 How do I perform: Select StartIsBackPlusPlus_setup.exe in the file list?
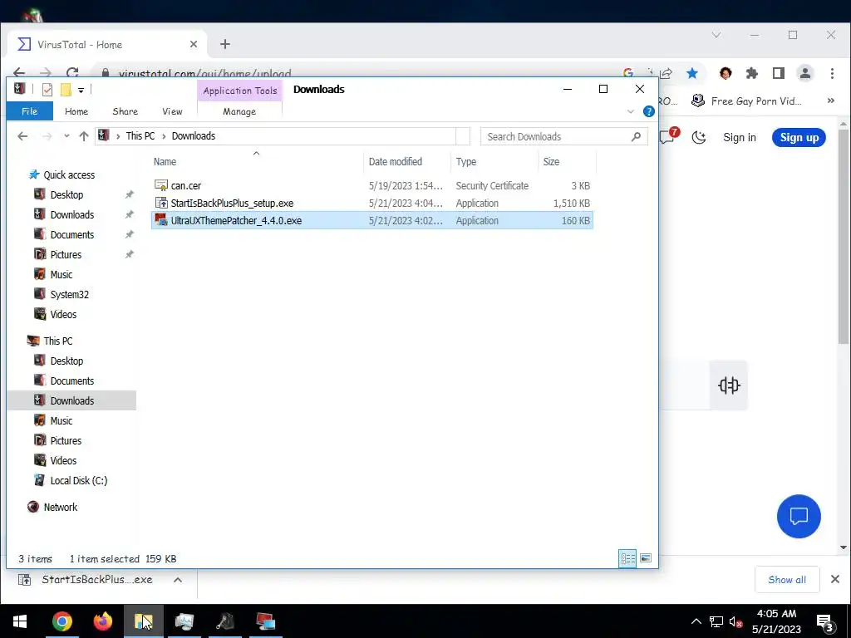click(x=371, y=203)
